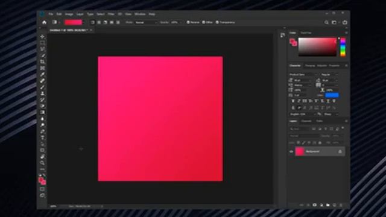Select the Rectangular Marquee tool

pyautogui.click(x=42, y=43)
